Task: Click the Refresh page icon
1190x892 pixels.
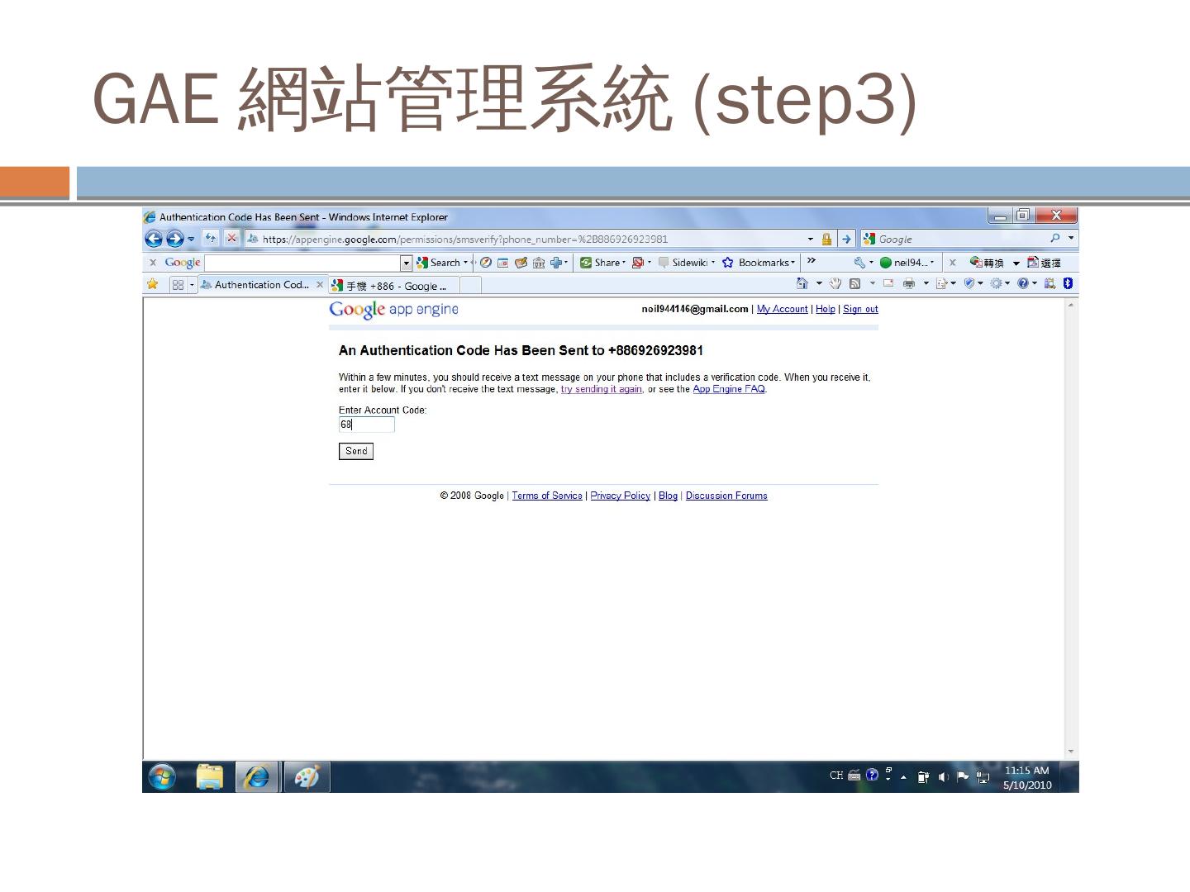Action: coord(211,239)
